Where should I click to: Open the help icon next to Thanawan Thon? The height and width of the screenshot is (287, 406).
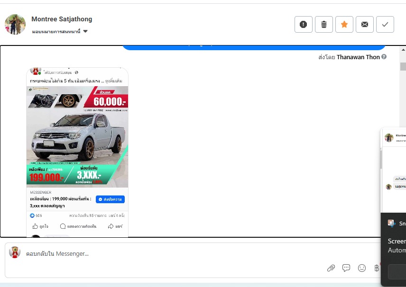pos(384,57)
